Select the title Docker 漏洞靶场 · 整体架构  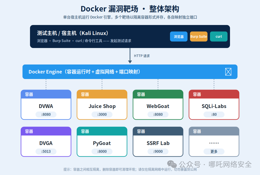(130, 9)
